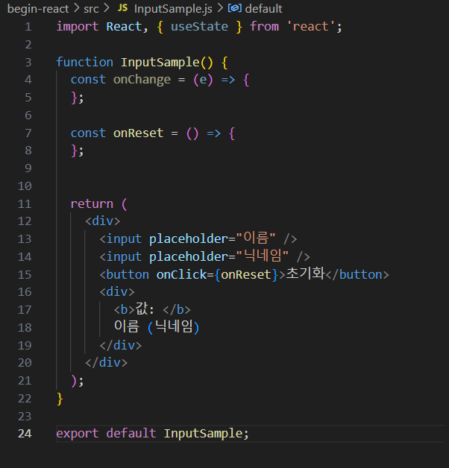Screen dimensions: 449x468
Task: Click the opening <div> tag on line 12
Action: tap(102, 221)
